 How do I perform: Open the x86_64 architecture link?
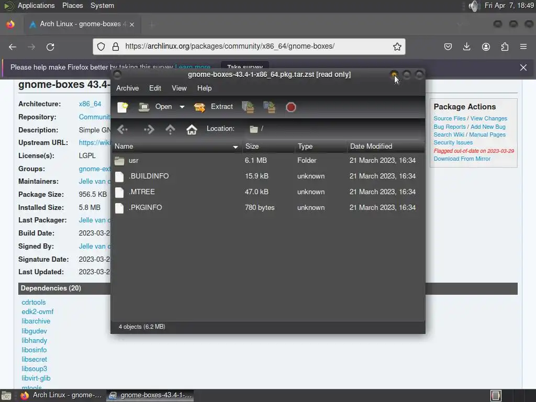pyautogui.click(x=90, y=104)
